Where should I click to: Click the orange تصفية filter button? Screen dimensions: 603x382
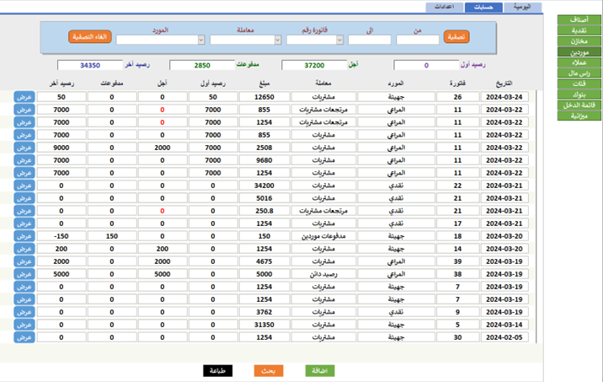pyautogui.click(x=456, y=37)
